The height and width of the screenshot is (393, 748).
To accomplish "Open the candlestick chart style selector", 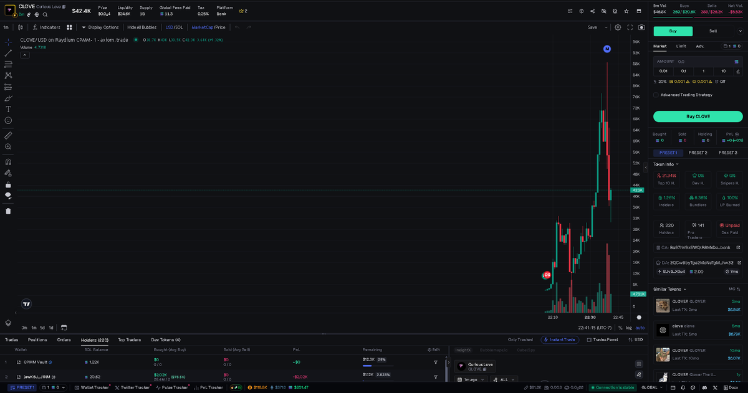I will [x=21, y=27].
